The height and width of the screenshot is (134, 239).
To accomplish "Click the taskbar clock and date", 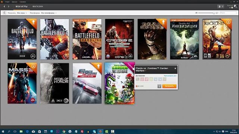I will [x=233, y=131].
